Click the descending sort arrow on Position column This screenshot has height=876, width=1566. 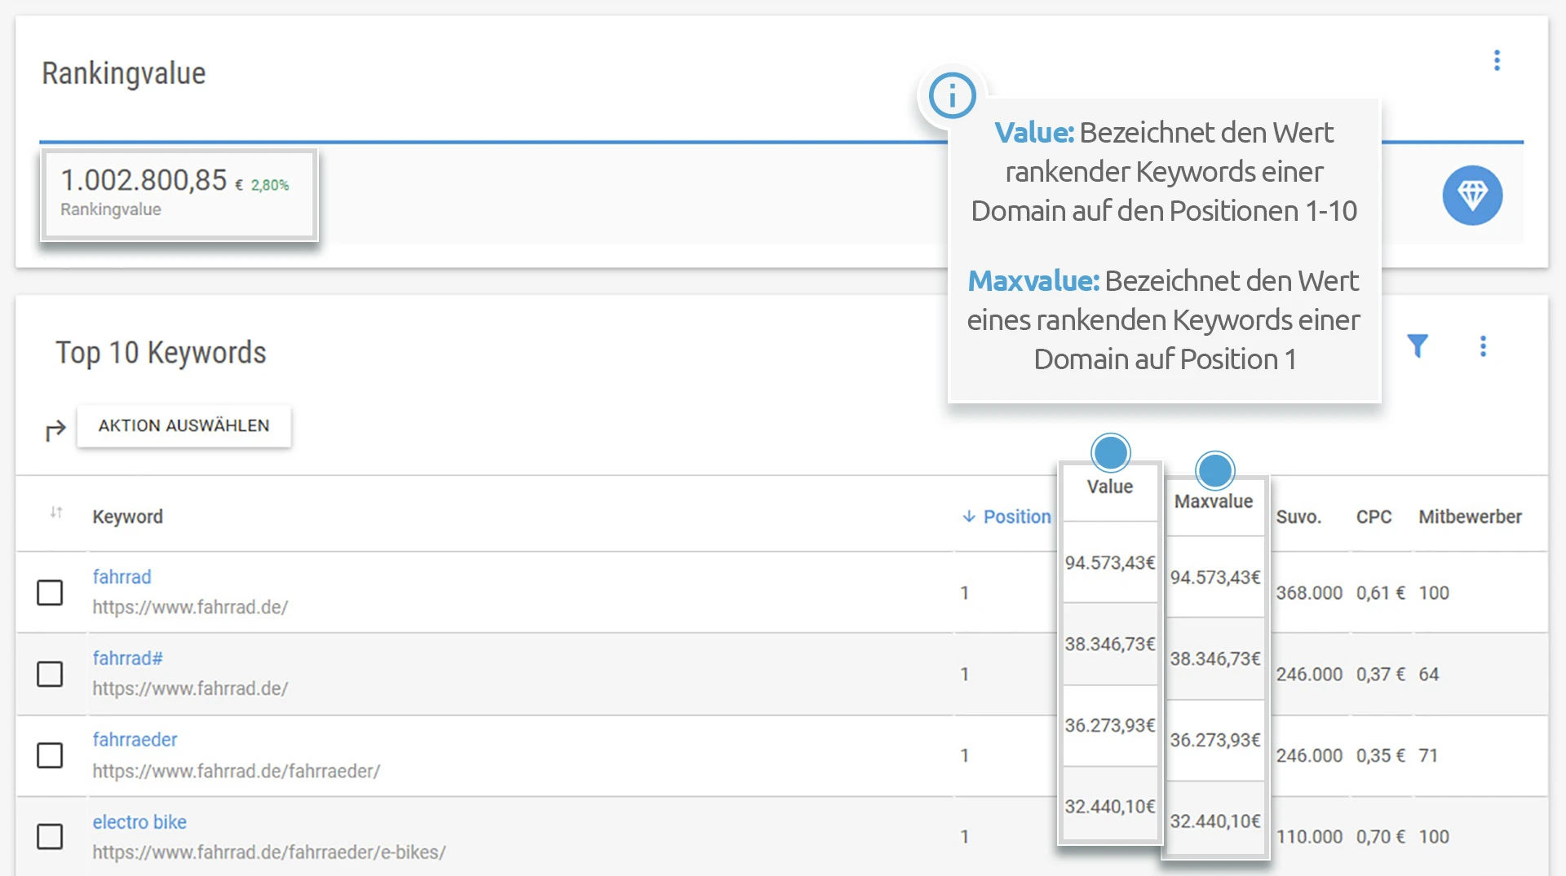pyautogui.click(x=969, y=516)
